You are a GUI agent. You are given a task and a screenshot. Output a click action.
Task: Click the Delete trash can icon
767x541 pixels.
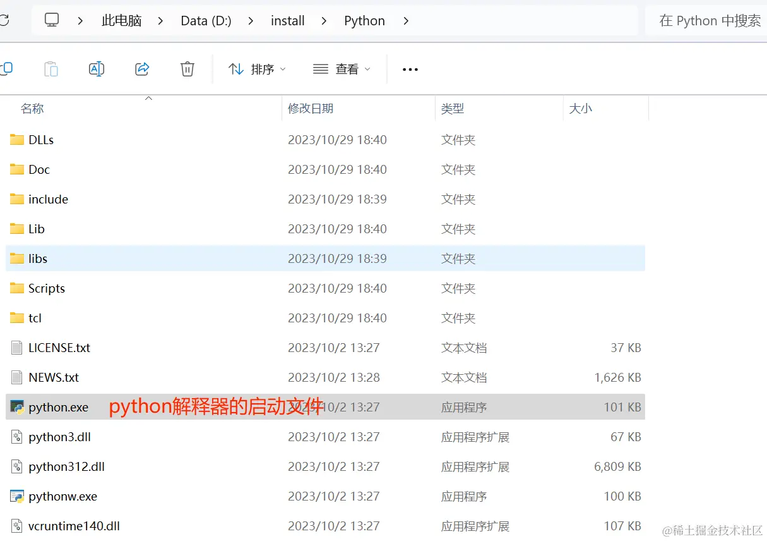(187, 69)
